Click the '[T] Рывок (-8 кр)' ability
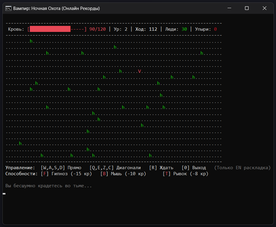Image resolution: width=276 pixels, height=227 pixels. click(x=186, y=174)
